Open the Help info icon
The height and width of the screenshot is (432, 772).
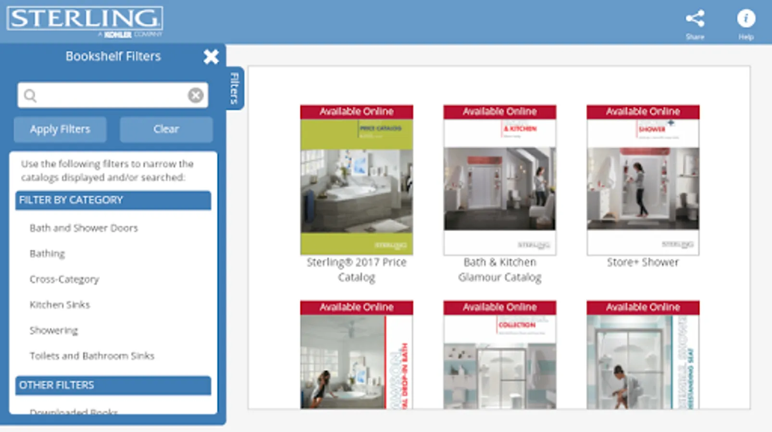pyautogui.click(x=746, y=19)
